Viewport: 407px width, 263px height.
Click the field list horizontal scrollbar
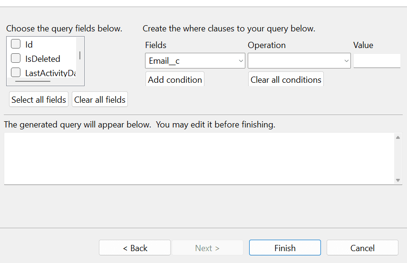(33, 81)
